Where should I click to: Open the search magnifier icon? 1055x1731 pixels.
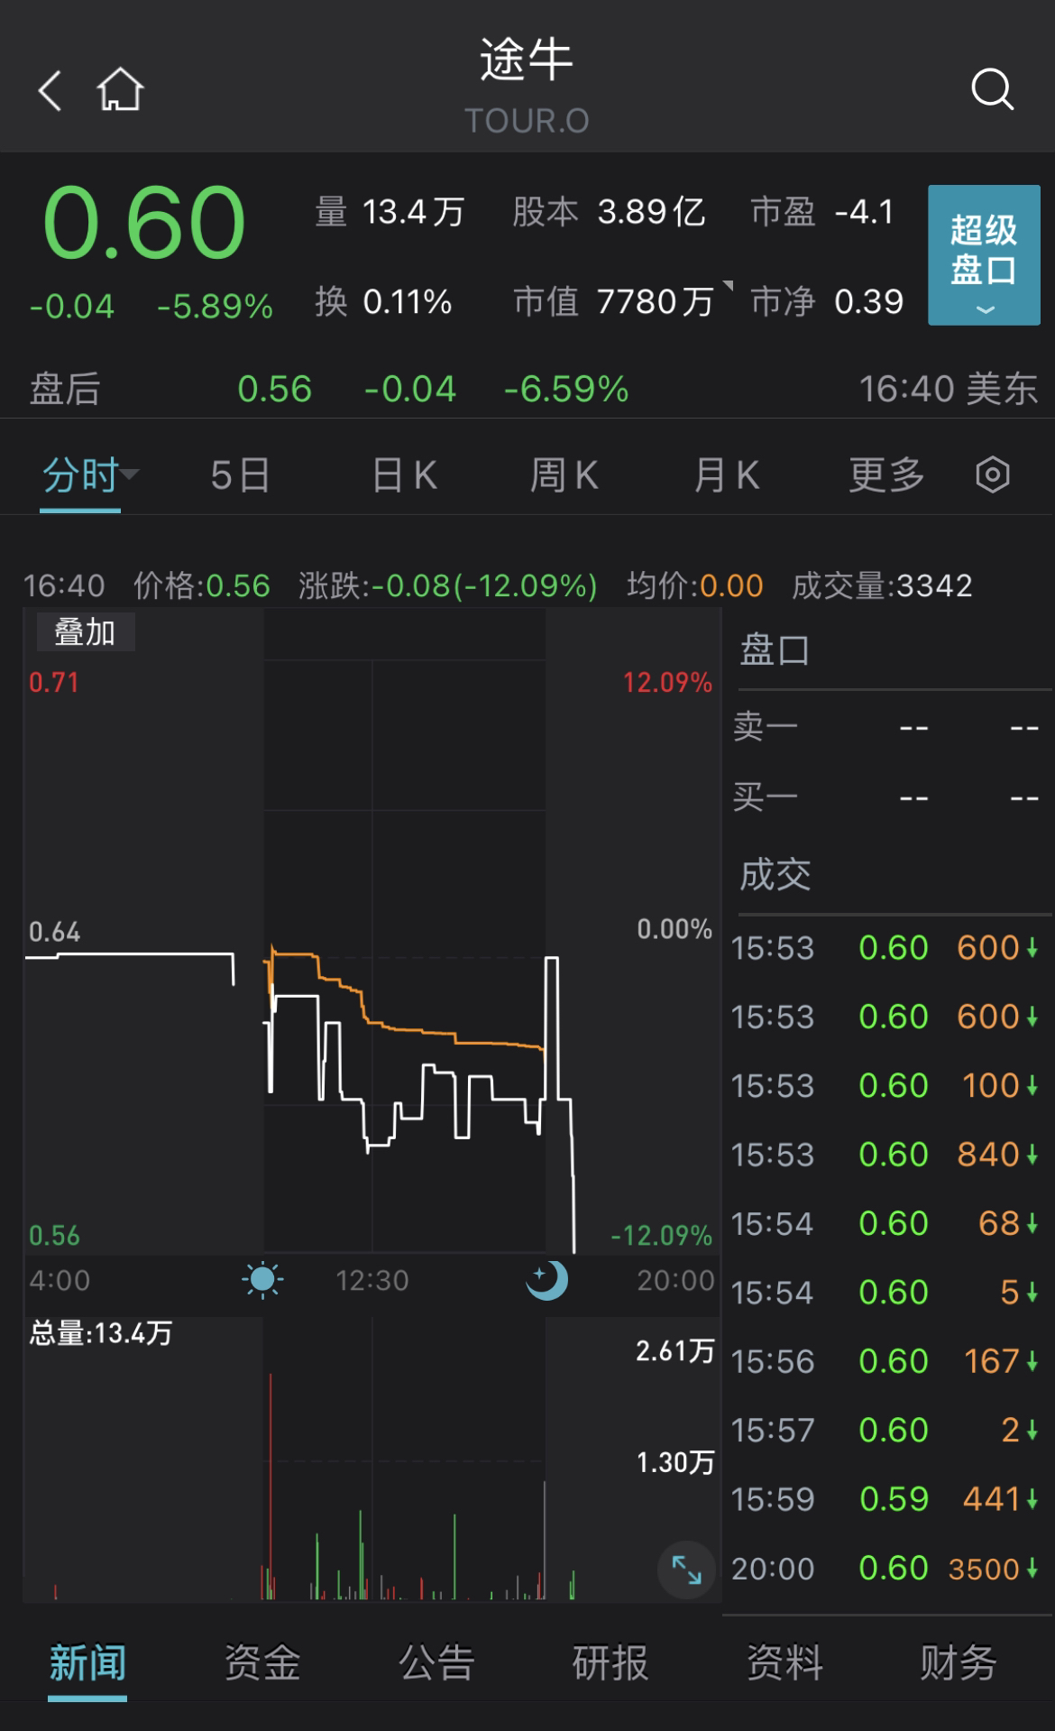(x=992, y=89)
